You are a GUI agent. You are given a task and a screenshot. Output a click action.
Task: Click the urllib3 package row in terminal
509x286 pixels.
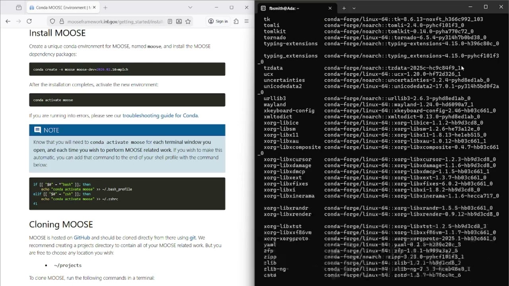click(367, 98)
